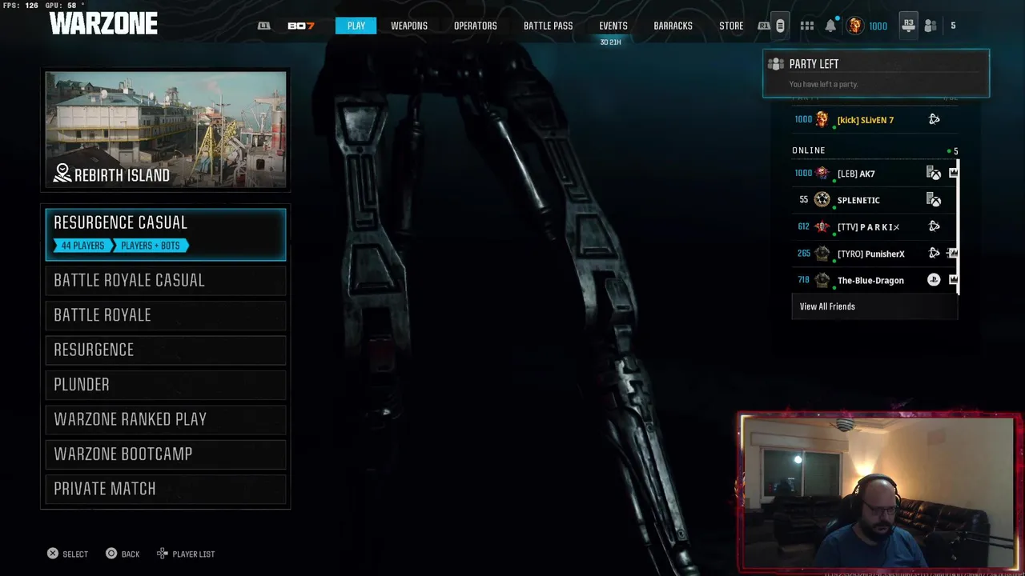Click [LEB] AK7's Xbox platform icon
Viewport: 1025px width, 576px height.
(934, 173)
